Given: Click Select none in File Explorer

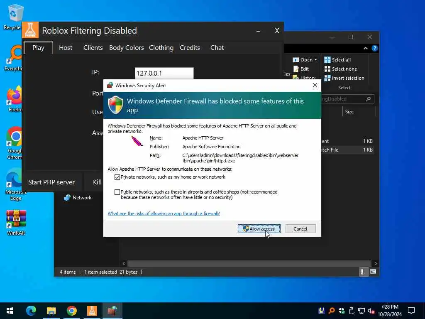Looking at the screenshot, I should click(x=341, y=69).
